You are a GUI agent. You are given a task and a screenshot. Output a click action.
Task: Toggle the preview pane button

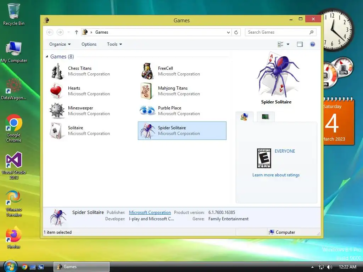[x=300, y=44]
